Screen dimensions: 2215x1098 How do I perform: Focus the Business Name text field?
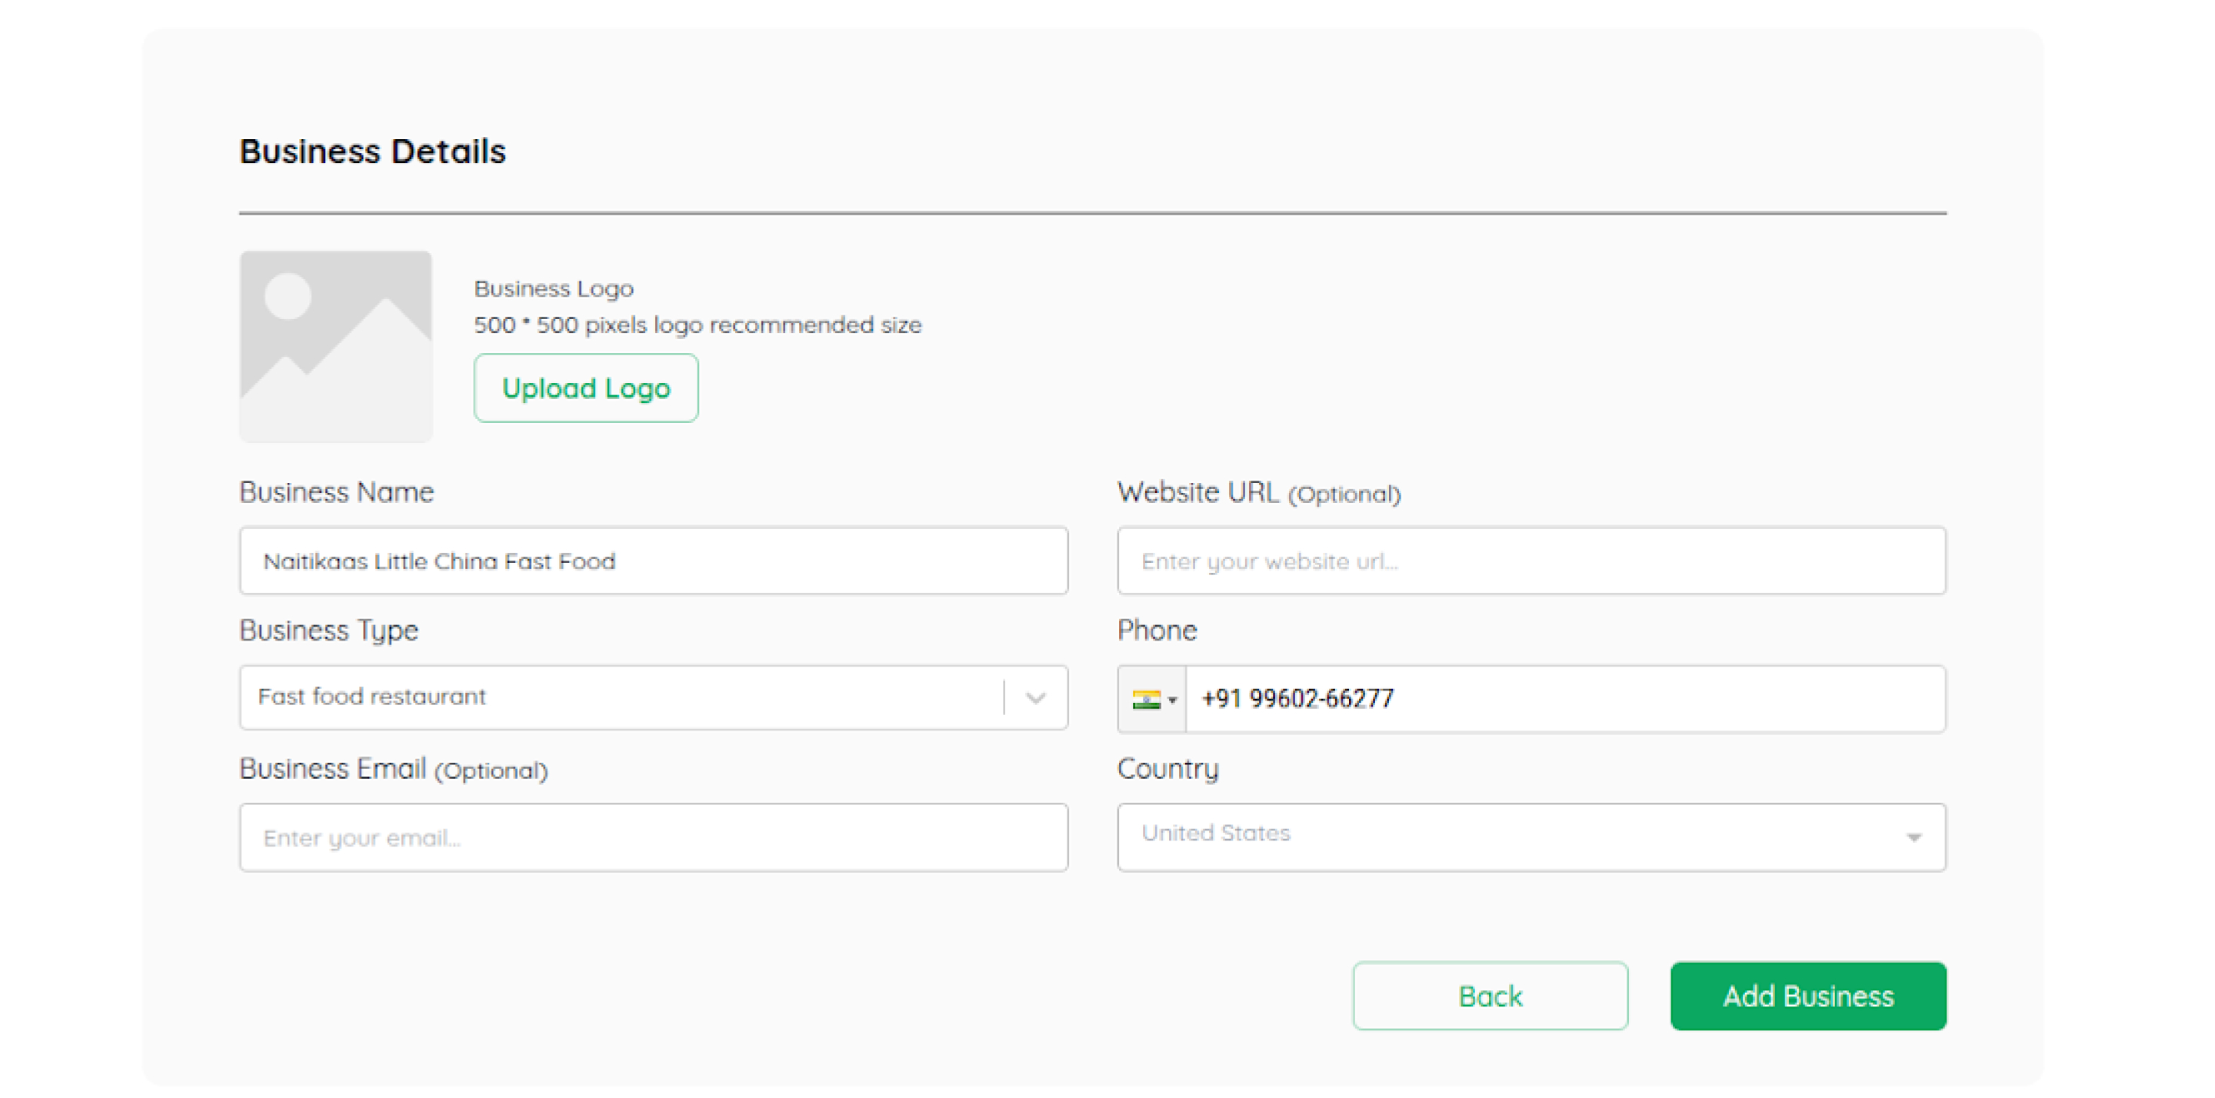654,561
